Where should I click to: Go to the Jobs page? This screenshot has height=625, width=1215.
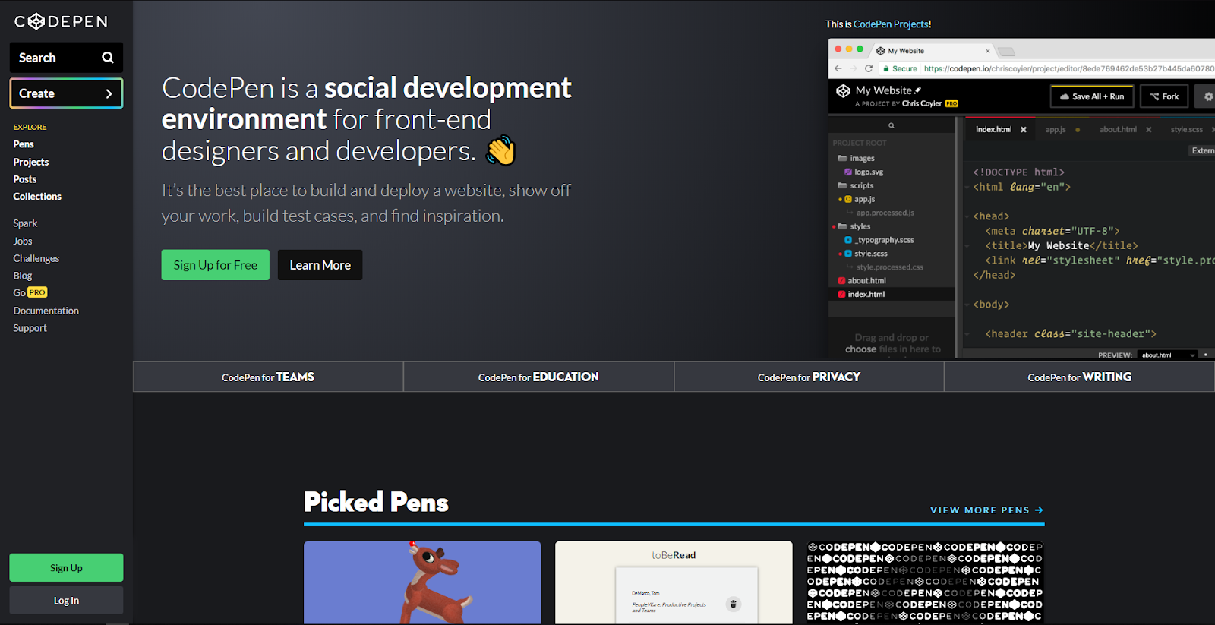point(23,241)
